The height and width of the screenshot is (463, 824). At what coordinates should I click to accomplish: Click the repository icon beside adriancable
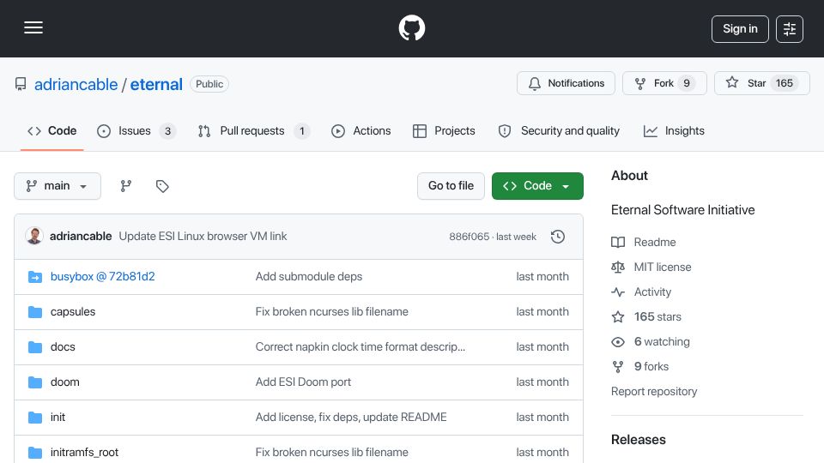(x=21, y=84)
